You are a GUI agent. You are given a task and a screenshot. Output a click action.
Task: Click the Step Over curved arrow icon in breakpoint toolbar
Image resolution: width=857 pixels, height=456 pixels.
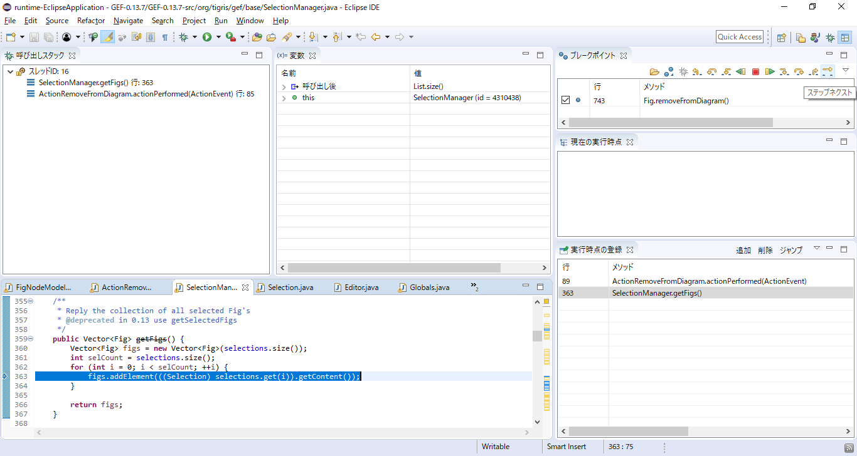(x=799, y=71)
